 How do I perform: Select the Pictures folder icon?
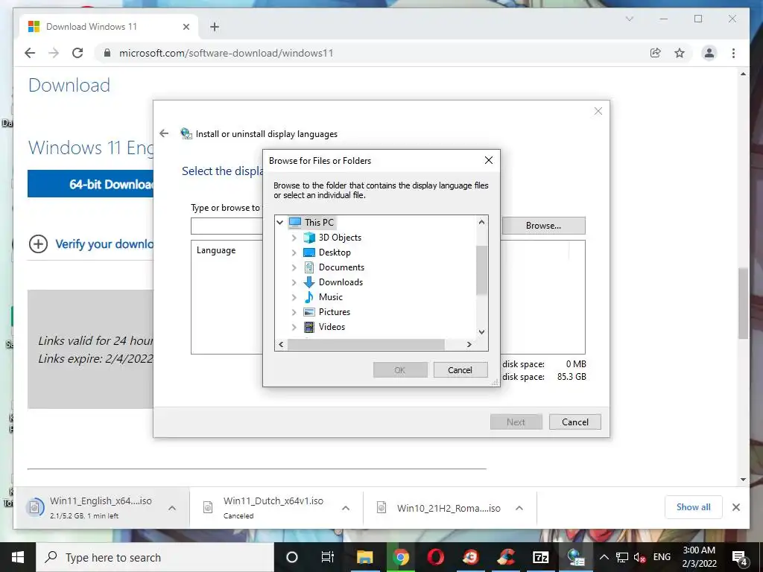click(x=309, y=312)
